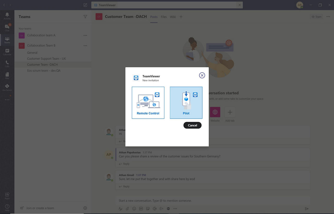Open more messaging extensions ellipsis
Image resolution: width=334 pixels, height=214 pixels.
click(x=175, y=209)
